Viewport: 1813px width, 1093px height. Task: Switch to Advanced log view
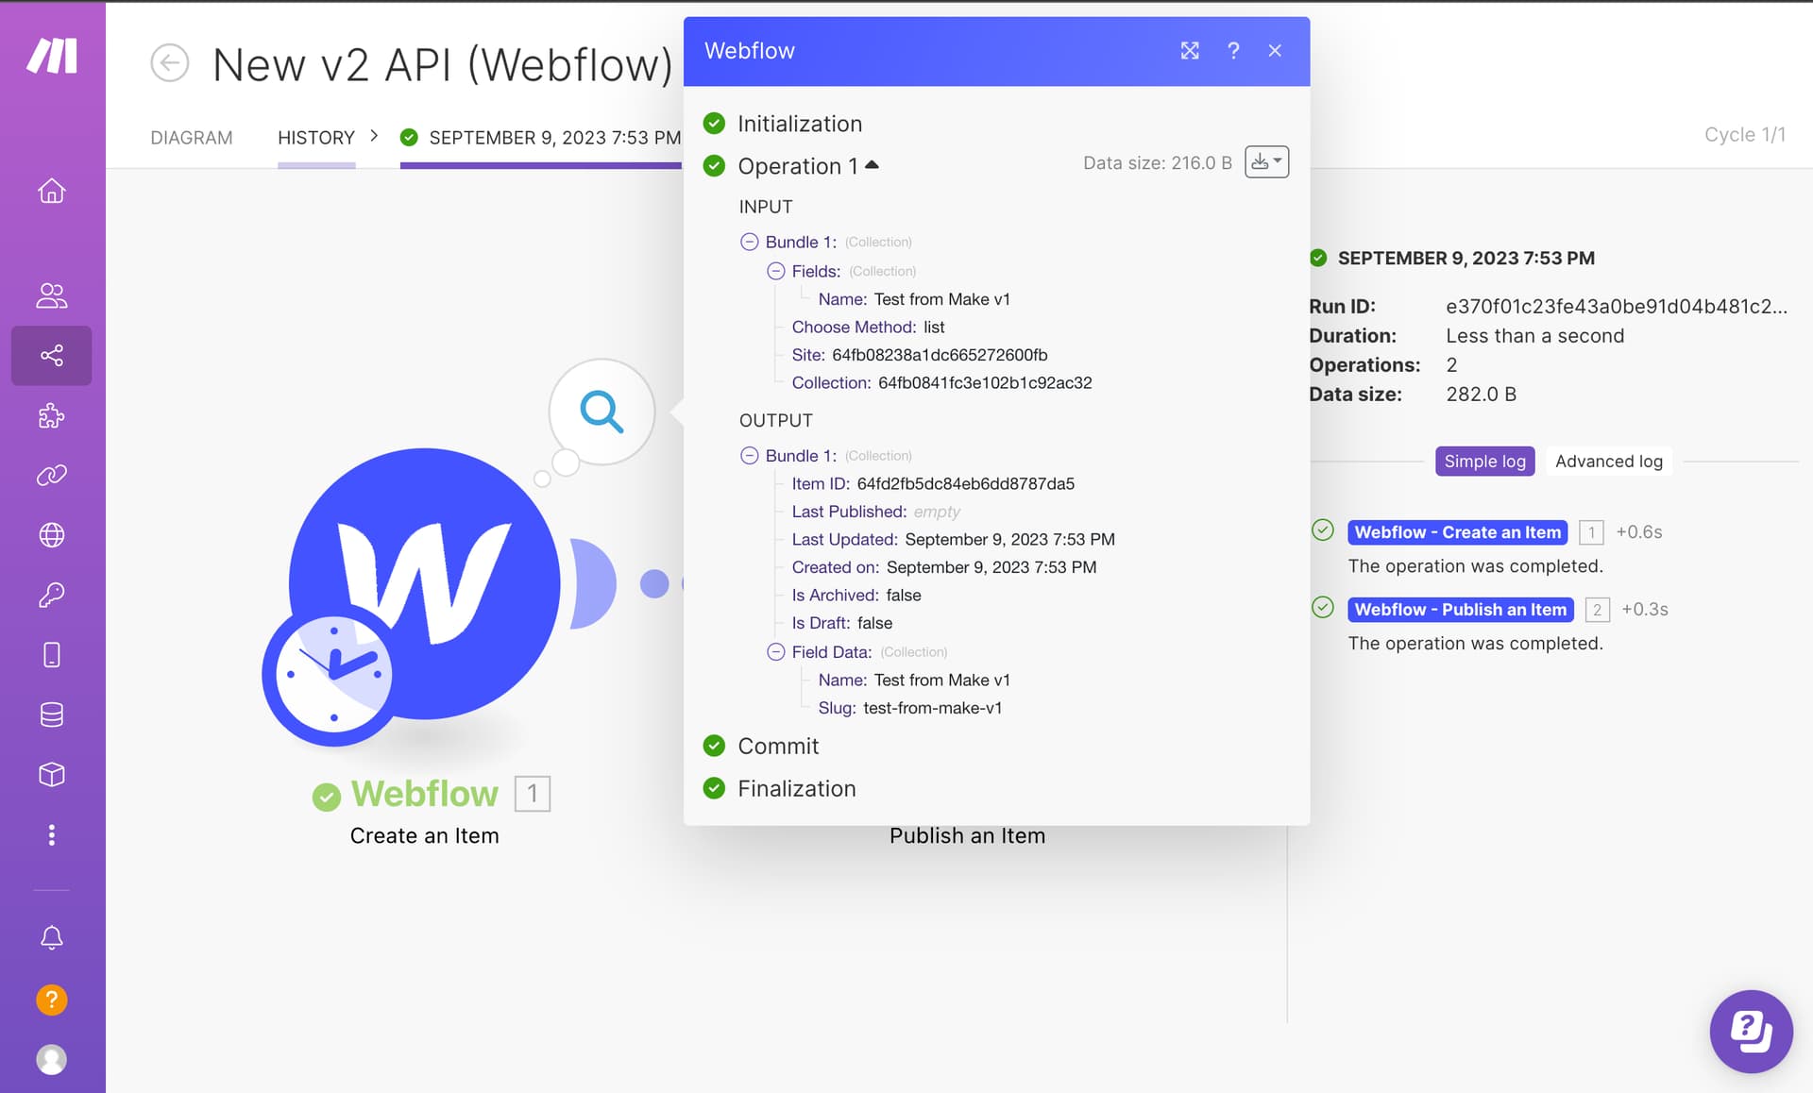[1608, 462]
